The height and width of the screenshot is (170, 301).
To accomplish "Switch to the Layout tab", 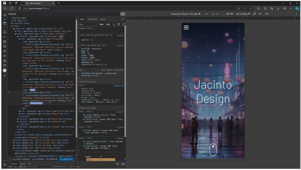I will pyautogui.click(x=103, y=19).
